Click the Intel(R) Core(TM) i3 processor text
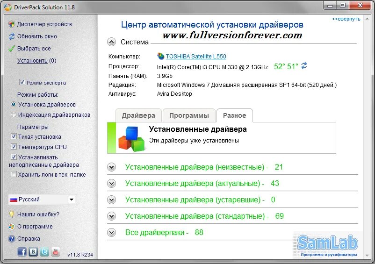Viewport: 375px width, 264px height. coord(212,67)
